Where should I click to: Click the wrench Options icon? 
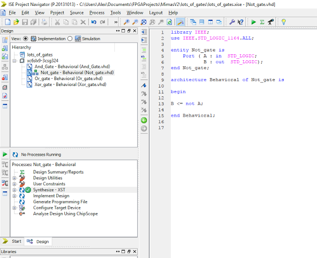[232, 22]
